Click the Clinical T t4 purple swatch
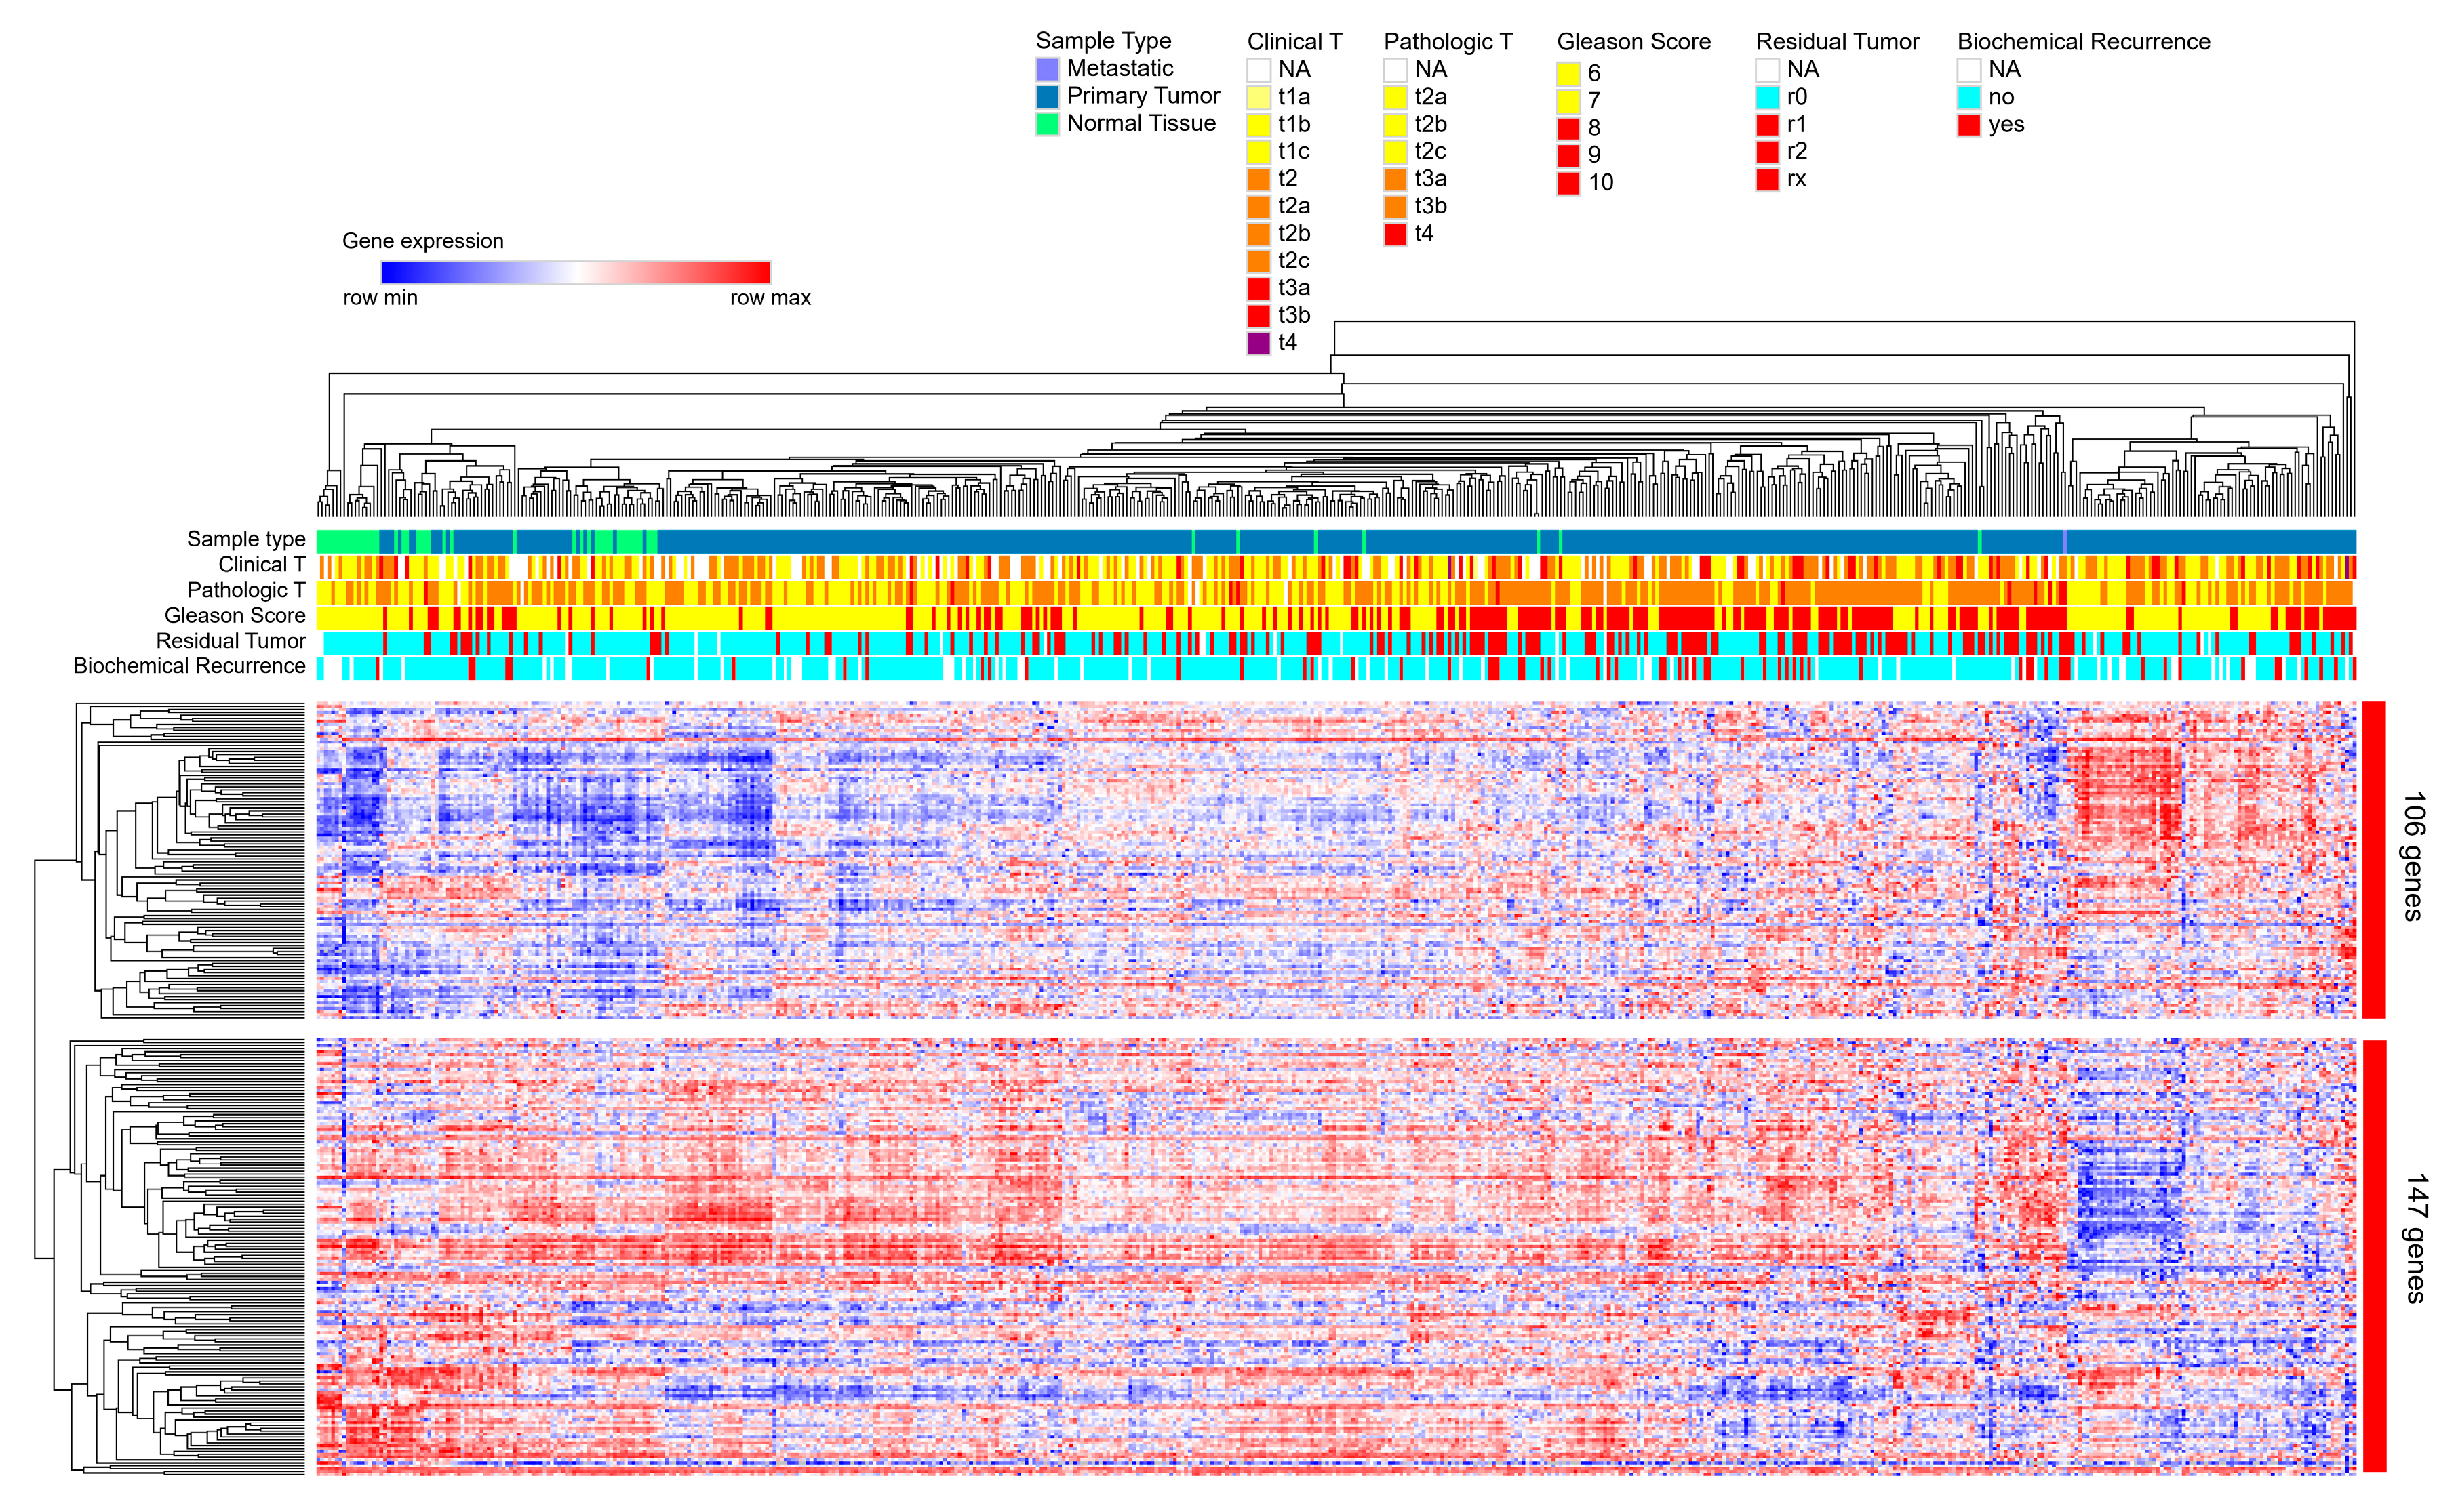 [x=1259, y=343]
